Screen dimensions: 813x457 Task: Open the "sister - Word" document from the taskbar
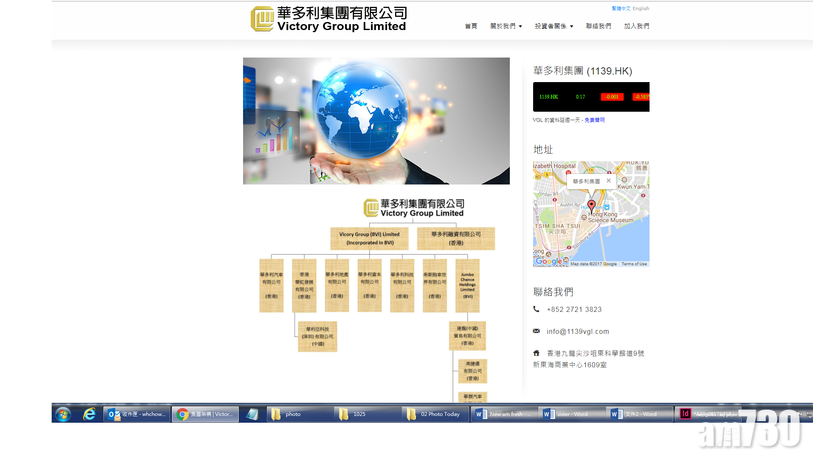click(572, 414)
